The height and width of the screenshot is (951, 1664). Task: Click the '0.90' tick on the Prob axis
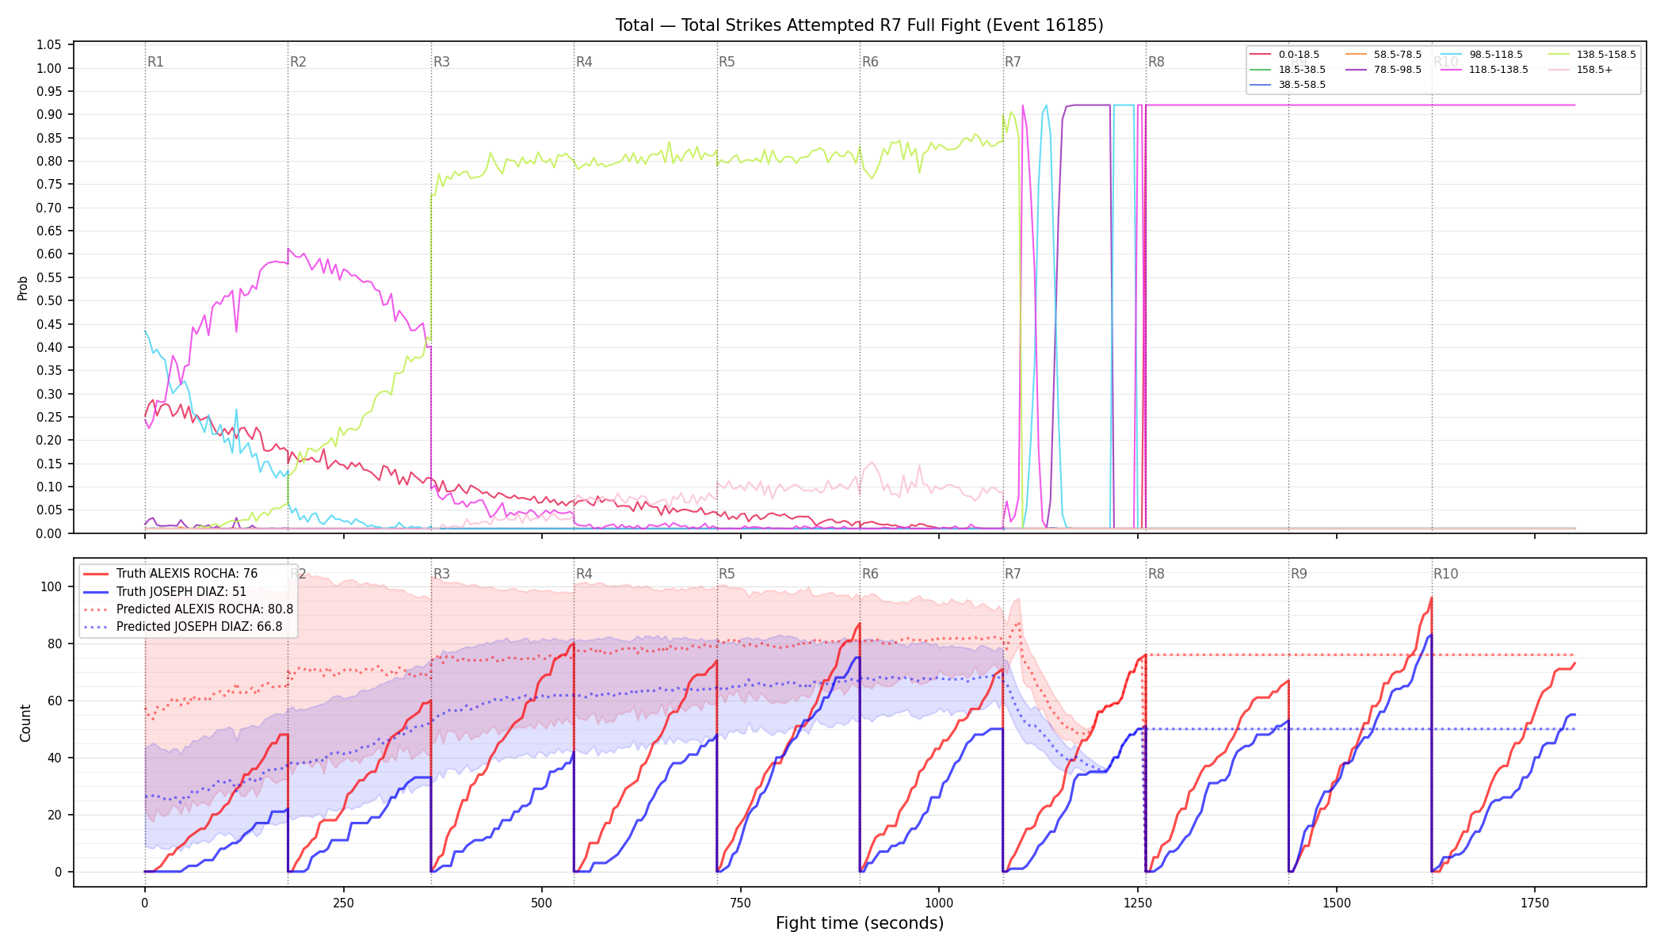point(49,115)
